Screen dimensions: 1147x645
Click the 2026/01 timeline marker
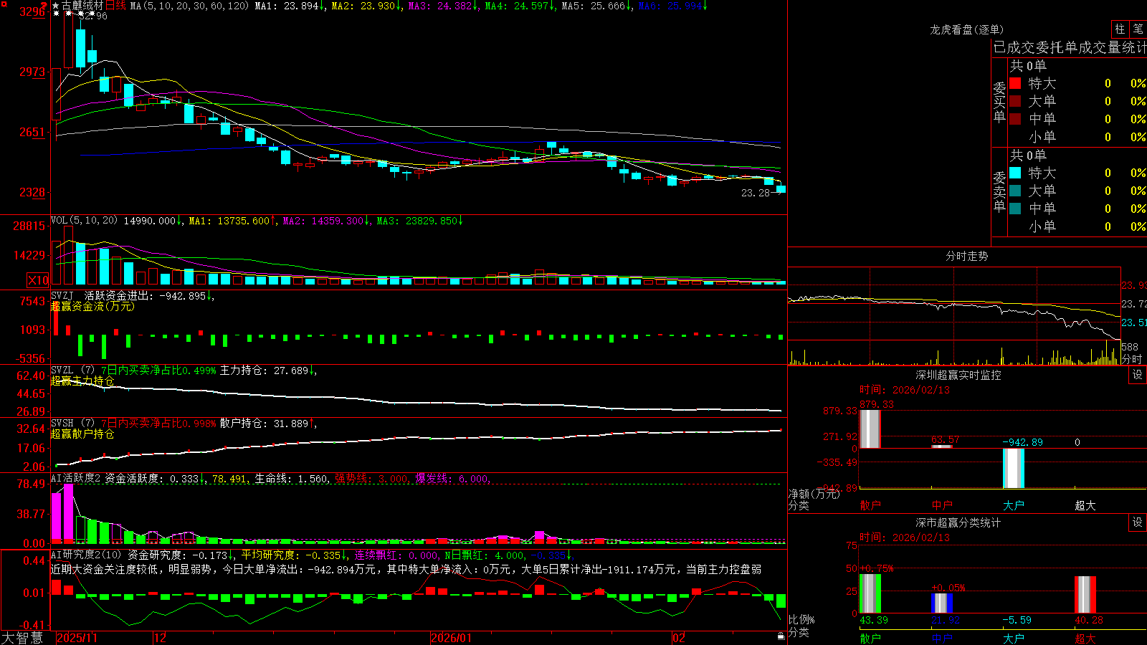click(x=452, y=638)
